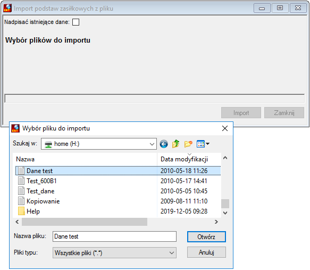
Task: Select the Dane test file icon
Action: pos(21,171)
